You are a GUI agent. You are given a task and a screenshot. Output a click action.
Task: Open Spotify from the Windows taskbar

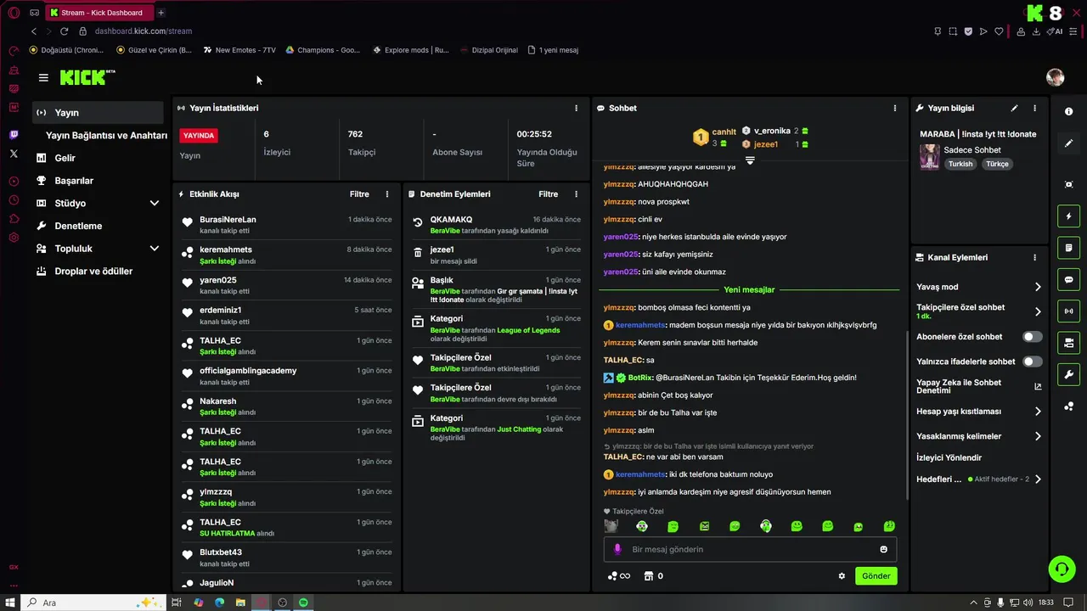[x=303, y=603]
